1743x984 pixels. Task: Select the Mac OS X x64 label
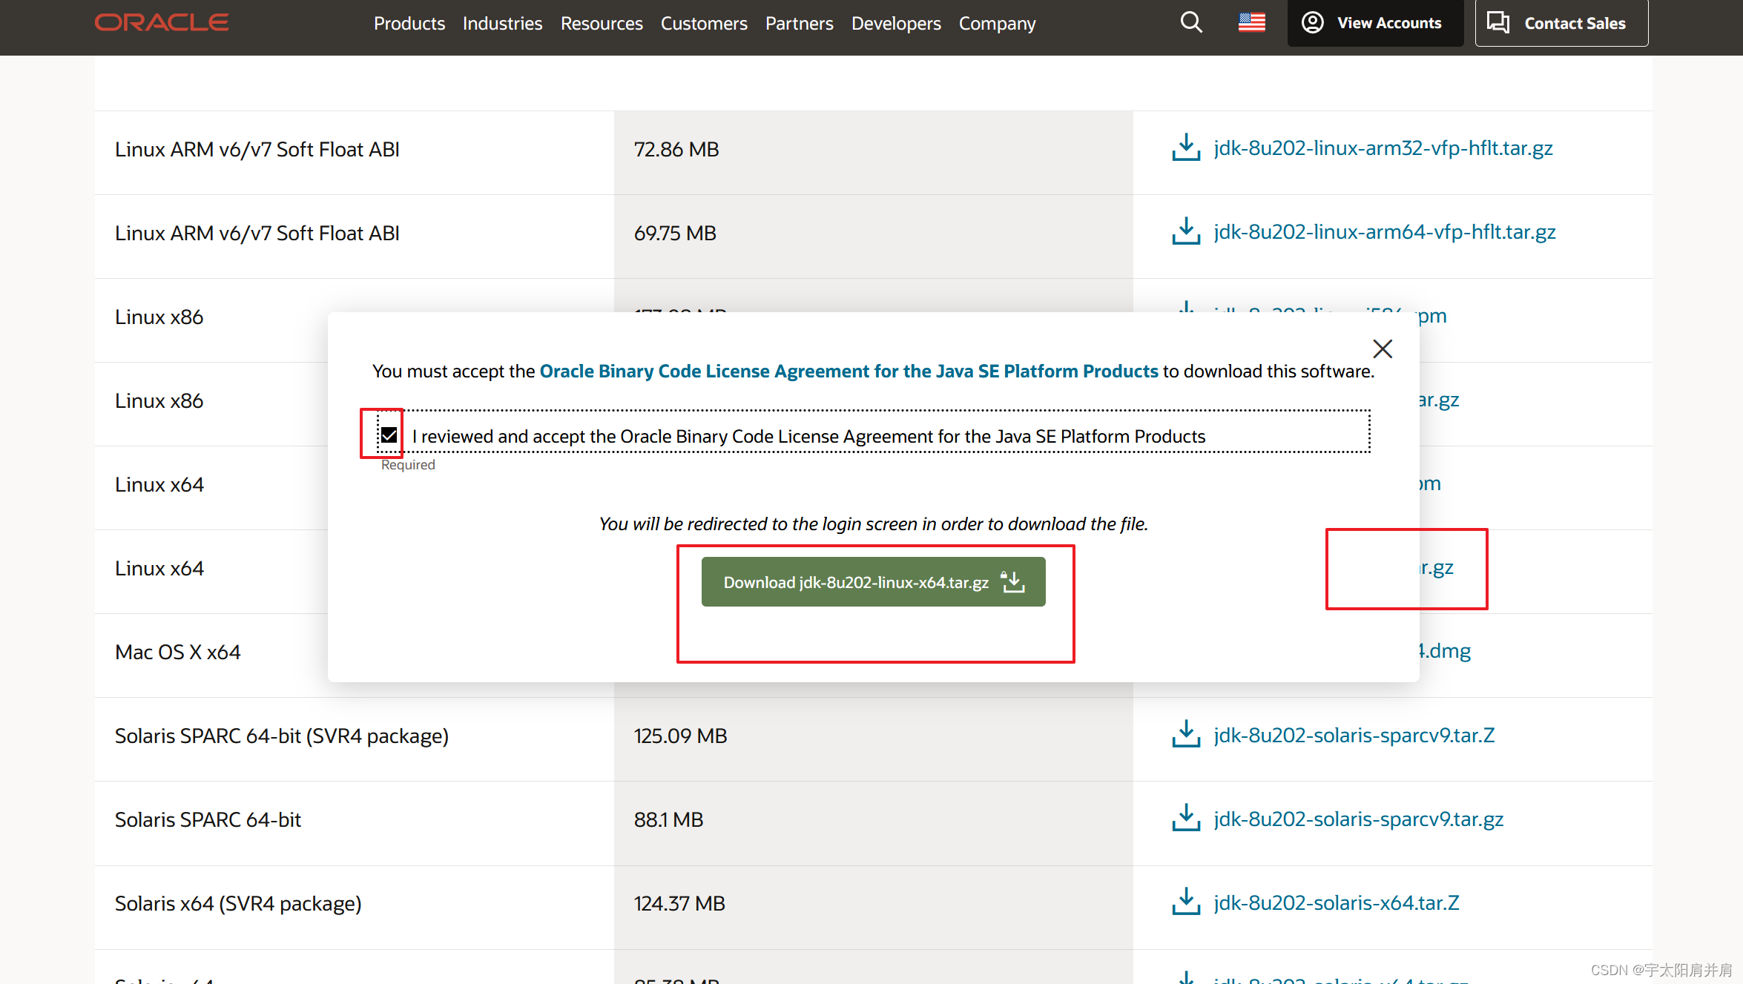click(x=178, y=653)
